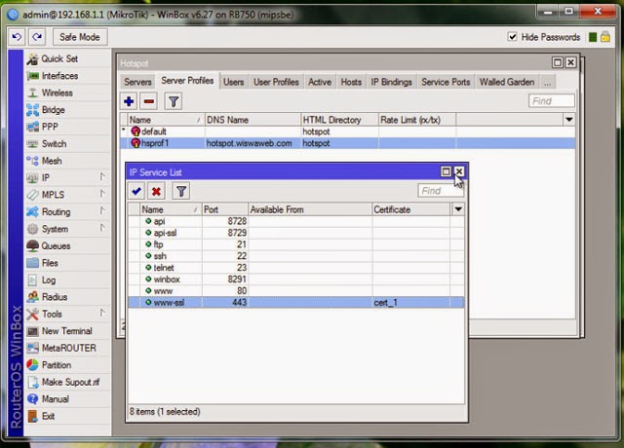Switch to the Users tab
Image resolution: width=624 pixels, height=448 pixels.
pos(234,82)
